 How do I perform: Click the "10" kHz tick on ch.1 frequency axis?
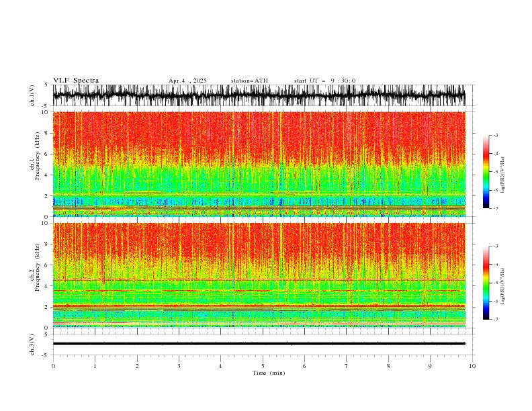point(46,112)
